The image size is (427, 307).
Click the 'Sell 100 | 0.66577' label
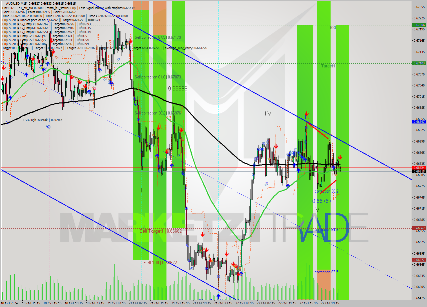[x=160, y=263]
